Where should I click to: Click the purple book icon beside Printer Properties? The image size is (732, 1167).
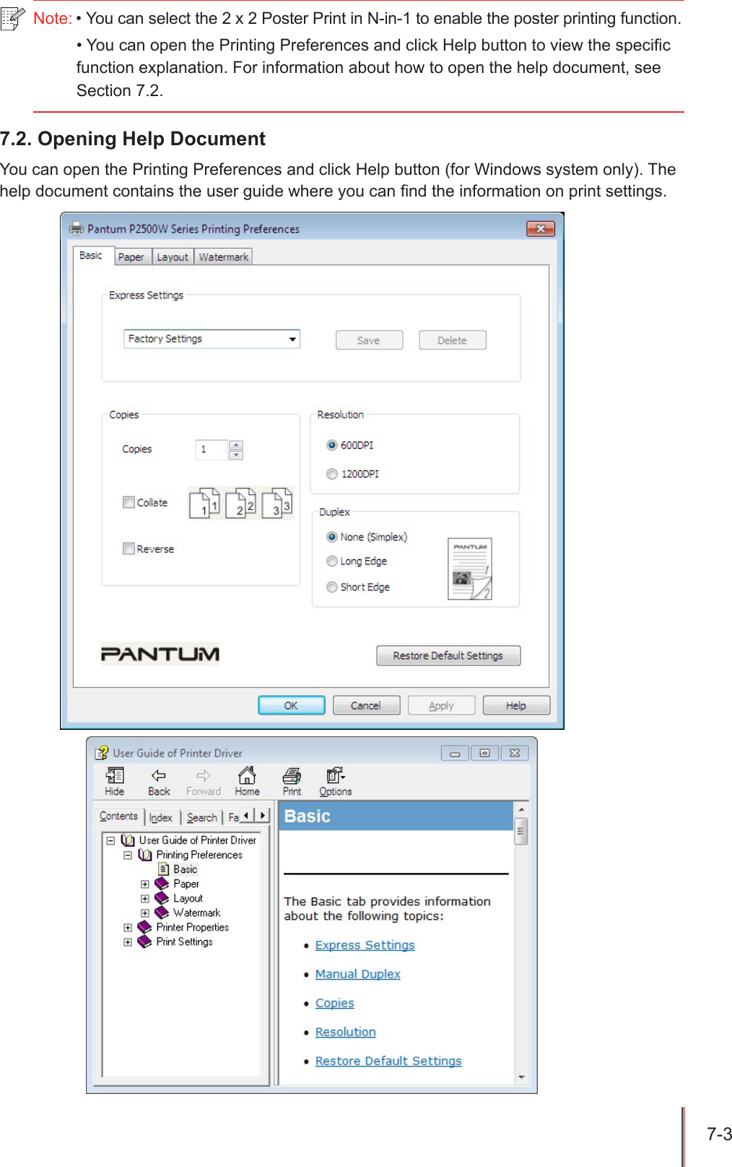pos(144,927)
